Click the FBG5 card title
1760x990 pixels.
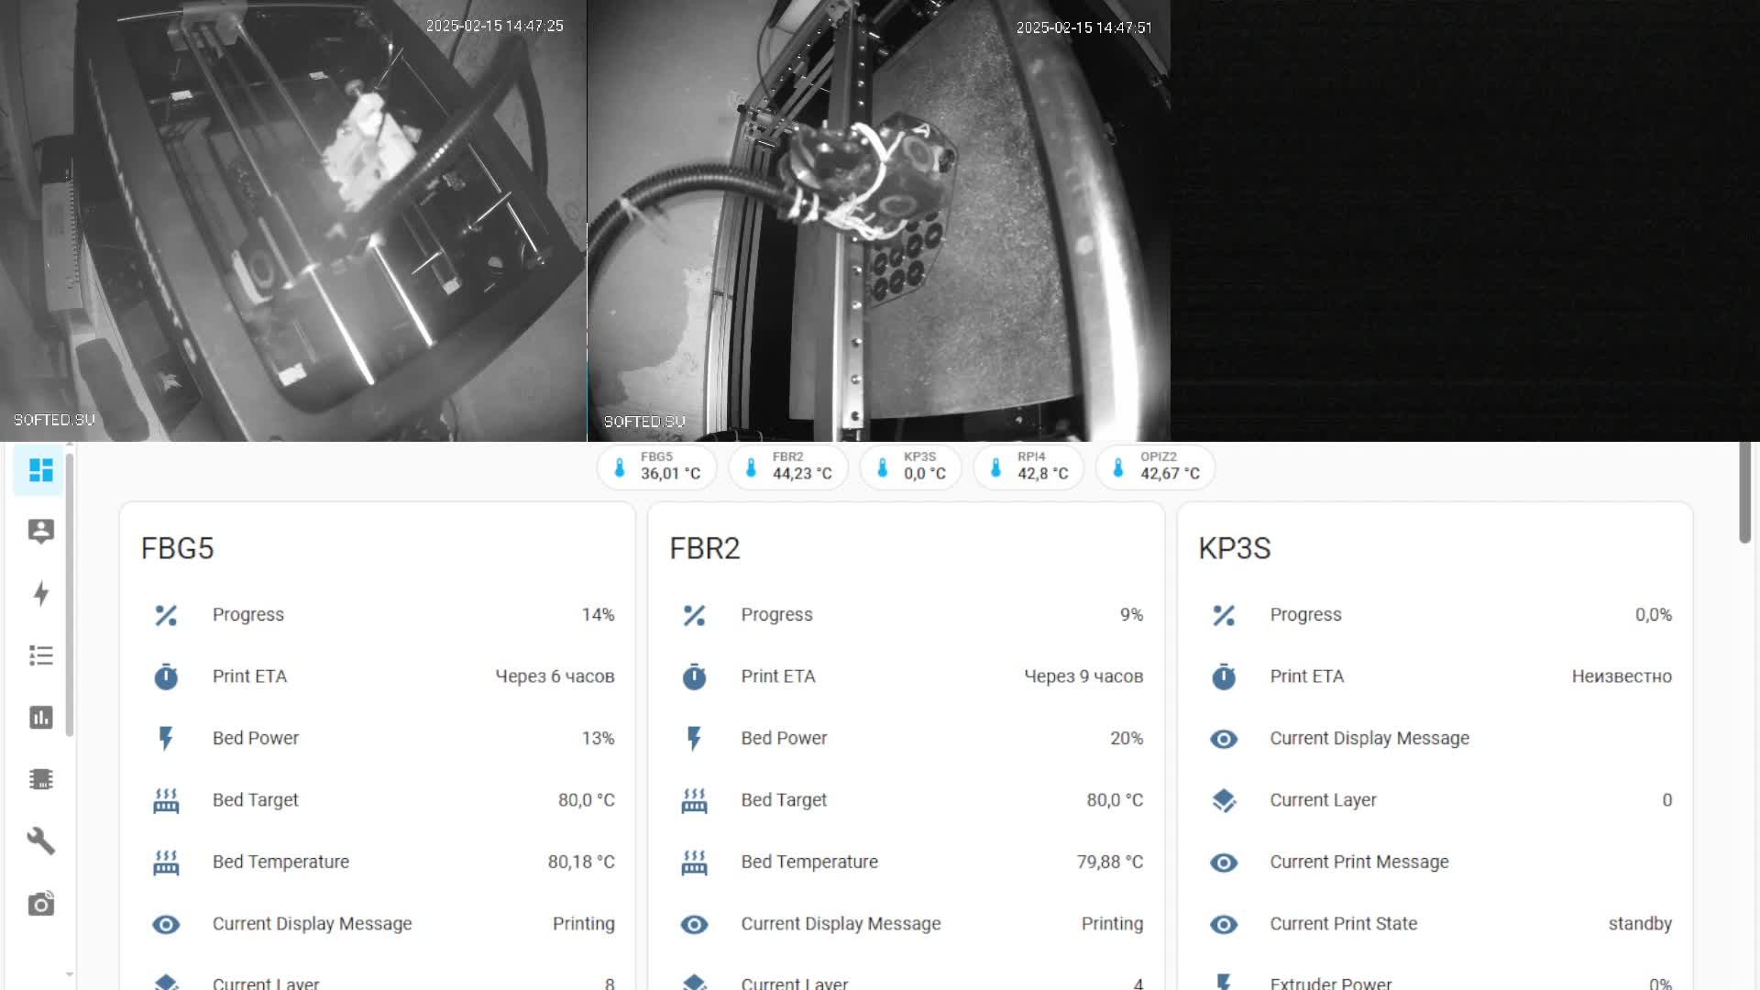[177, 548]
